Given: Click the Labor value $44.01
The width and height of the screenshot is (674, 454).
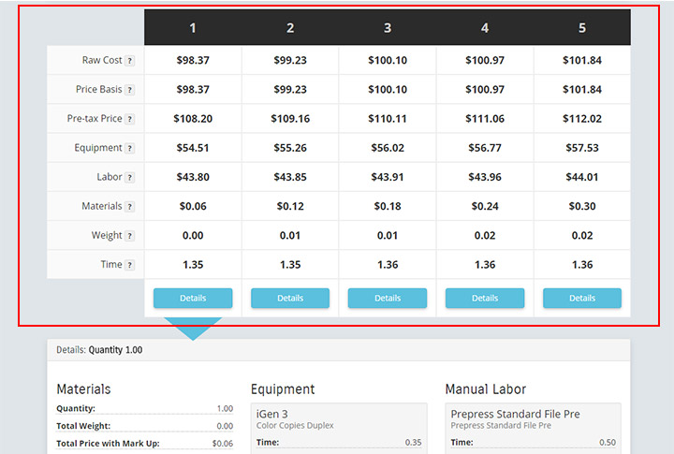Looking at the screenshot, I should coord(582,177).
